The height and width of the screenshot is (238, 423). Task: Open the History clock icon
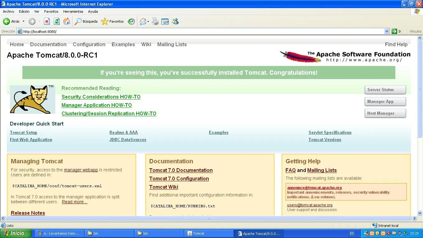(131, 21)
